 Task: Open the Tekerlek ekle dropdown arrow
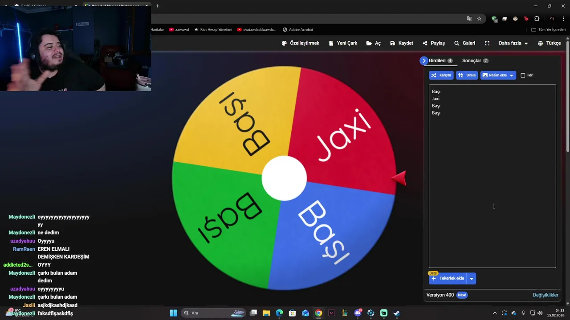471,278
